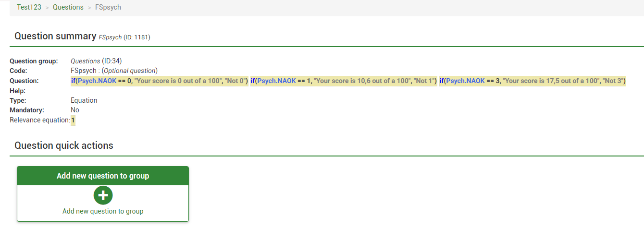Viewport: 644px width, 228px height.
Task: Select the FSpsych breadcrumb item
Action: [x=108, y=7]
